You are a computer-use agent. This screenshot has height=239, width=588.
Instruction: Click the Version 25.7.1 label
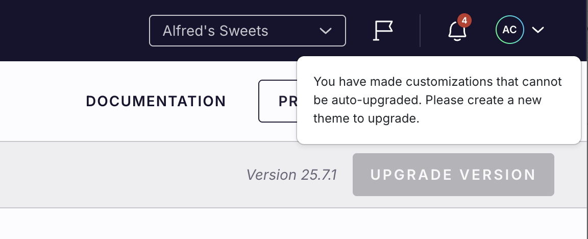pyautogui.click(x=291, y=175)
